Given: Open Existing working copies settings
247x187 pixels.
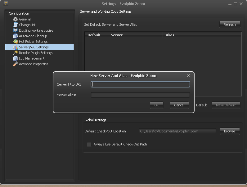Looking at the screenshot, I should [36, 30].
